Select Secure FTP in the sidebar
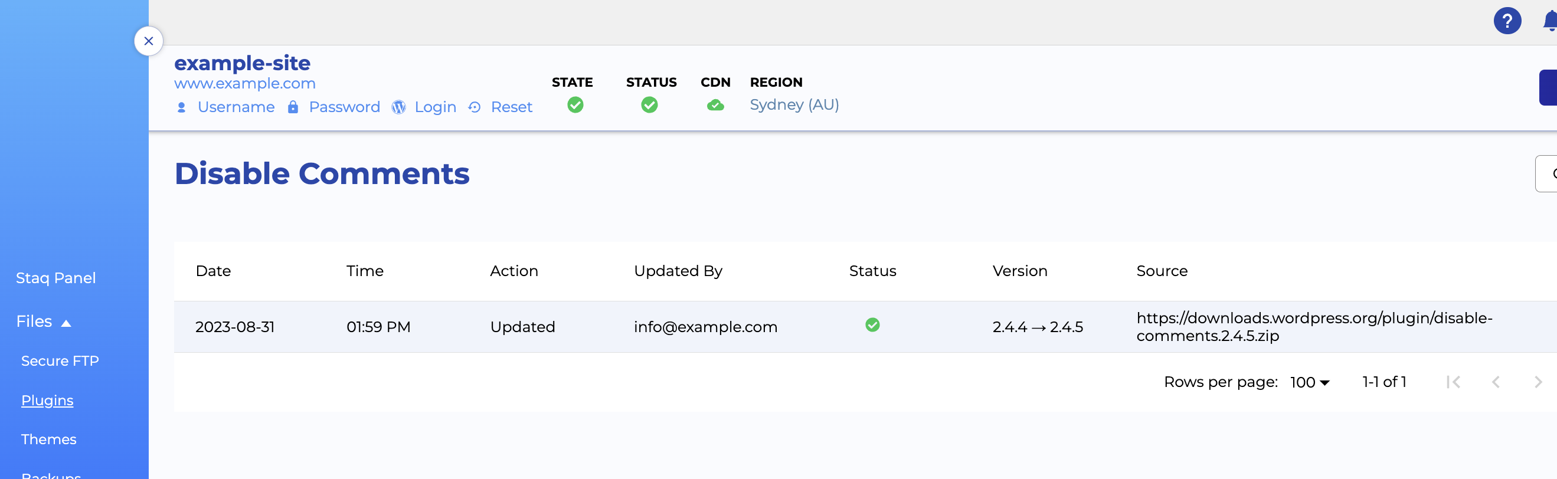Image resolution: width=1557 pixels, height=479 pixels. [60, 361]
